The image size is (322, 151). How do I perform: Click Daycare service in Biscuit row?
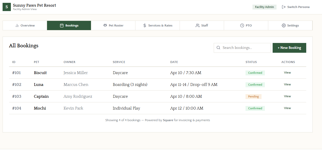tap(120, 73)
